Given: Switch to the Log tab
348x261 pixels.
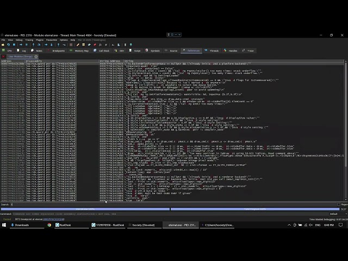Looking at the screenshot, I should (x=22, y=51).
